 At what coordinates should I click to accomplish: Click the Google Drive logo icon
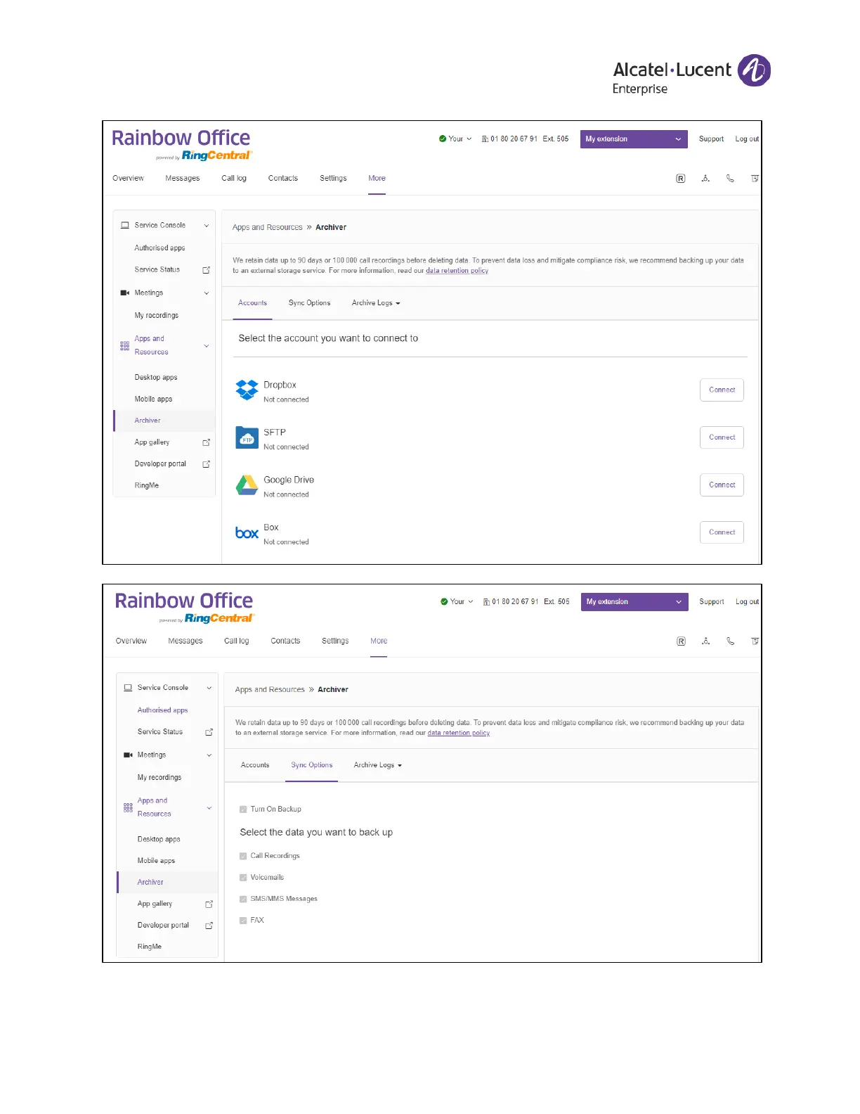(247, 485)
